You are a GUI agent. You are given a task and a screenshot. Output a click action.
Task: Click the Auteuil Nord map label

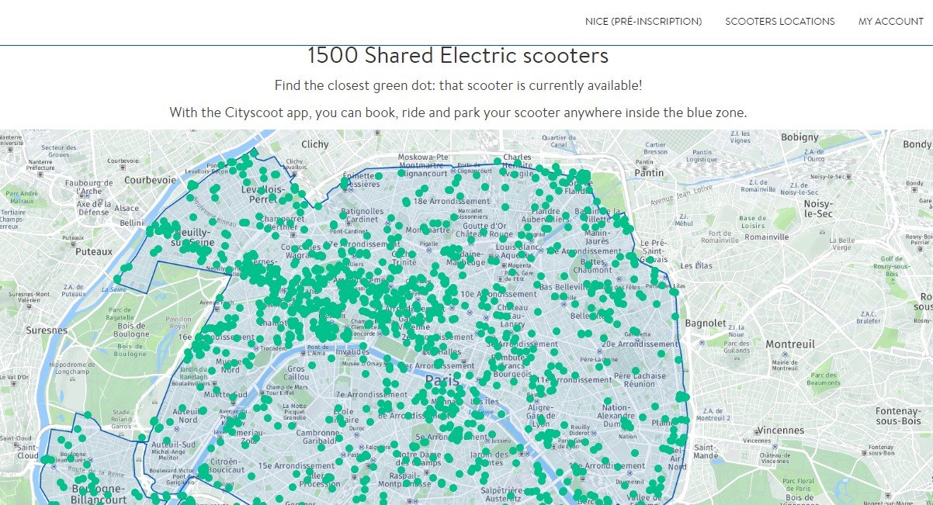(x=186, y=416)
